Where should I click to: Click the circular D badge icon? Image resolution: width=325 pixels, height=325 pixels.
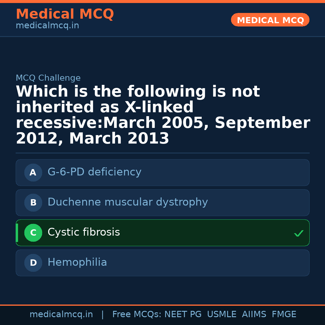[33, 262]
